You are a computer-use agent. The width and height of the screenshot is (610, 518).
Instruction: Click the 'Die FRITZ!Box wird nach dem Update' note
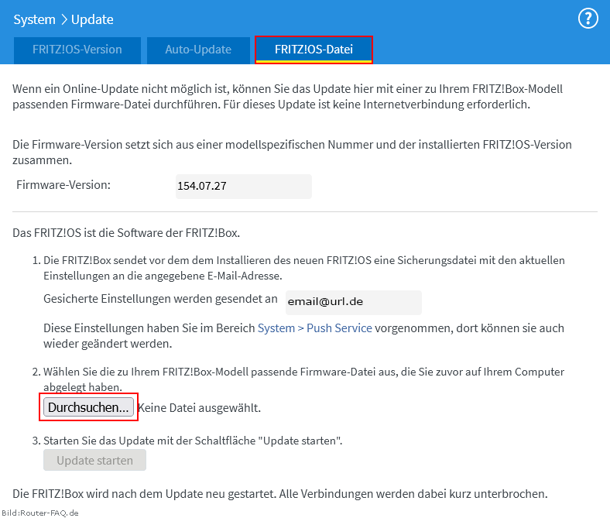(280, 493)
